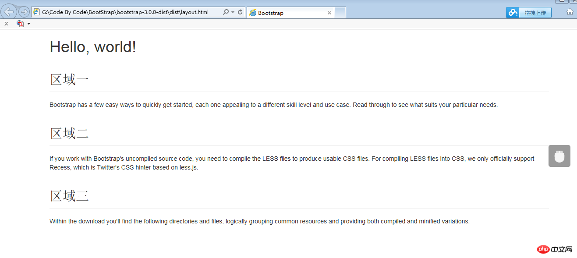Expand the PDF toolbar dropdown arrow
The image size is (577, 258).
tap(29, 24)
